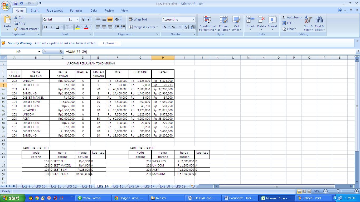The width and height of the screenshot is (360, 202).
Task: Click the zoom slider handle
Action: click(338, 191)
